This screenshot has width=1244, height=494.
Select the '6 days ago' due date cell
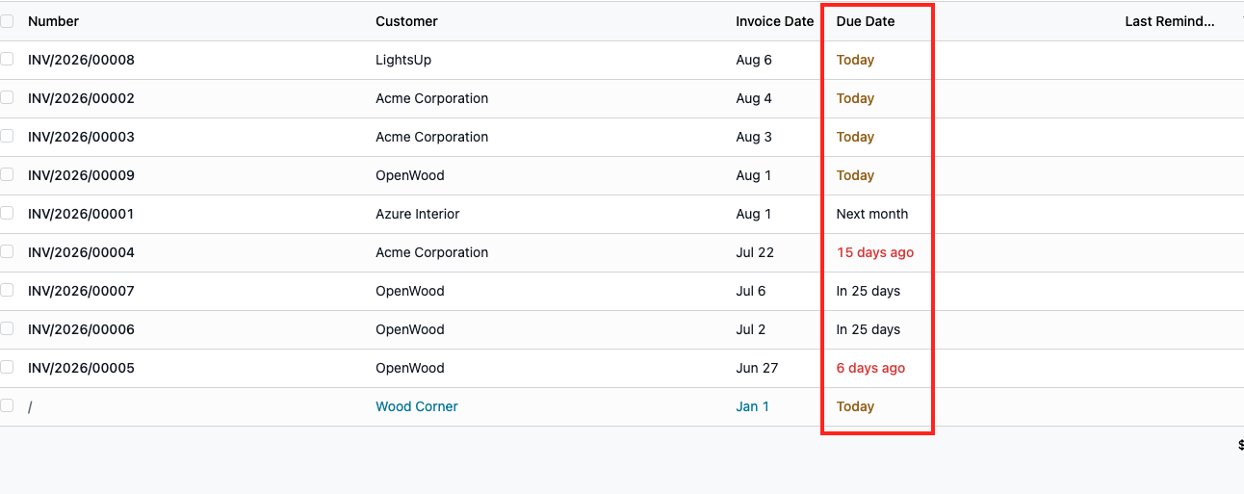click(x=870, y=368)
